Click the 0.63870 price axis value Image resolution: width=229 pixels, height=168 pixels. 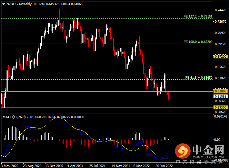(220, 78)
